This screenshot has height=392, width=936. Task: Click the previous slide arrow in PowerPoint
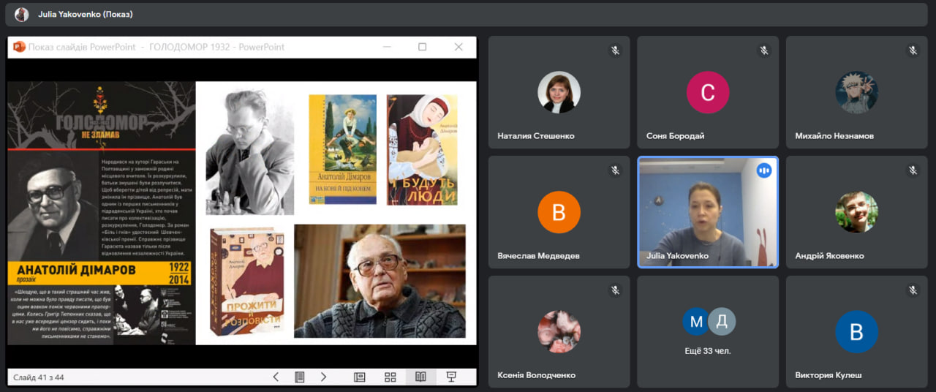(276, 377)
